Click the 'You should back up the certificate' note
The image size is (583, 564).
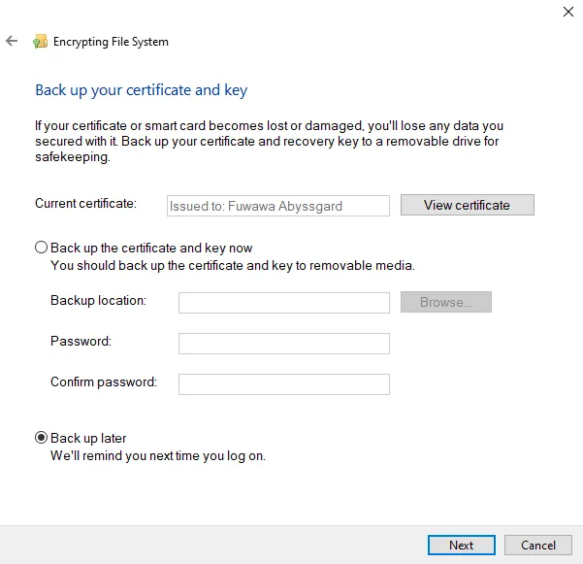click(233, 266)
